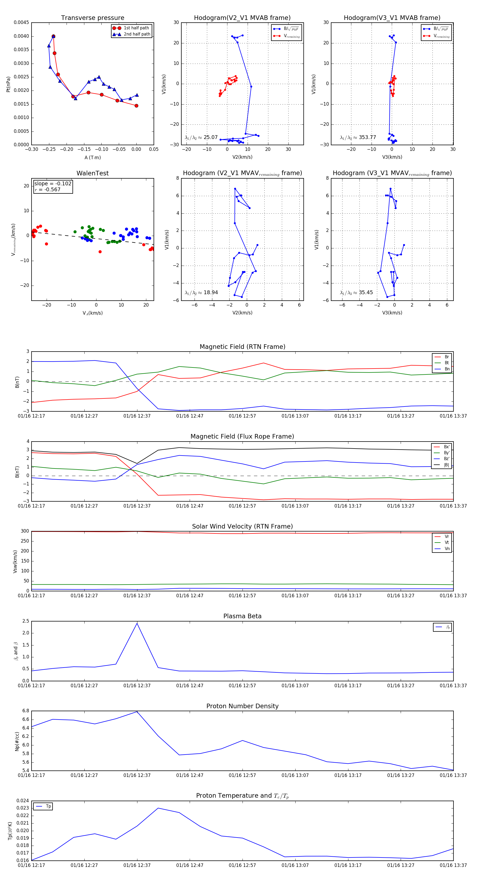Click the 'Np(#/cc)' y-axis label
Screen dimensions: 485x889
[17, 741]
